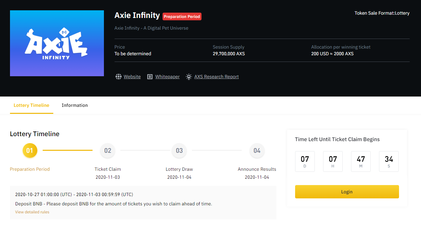Click the red Preparation Period badge
Screen dimensions: 421x227
click(x=182, y=16)
